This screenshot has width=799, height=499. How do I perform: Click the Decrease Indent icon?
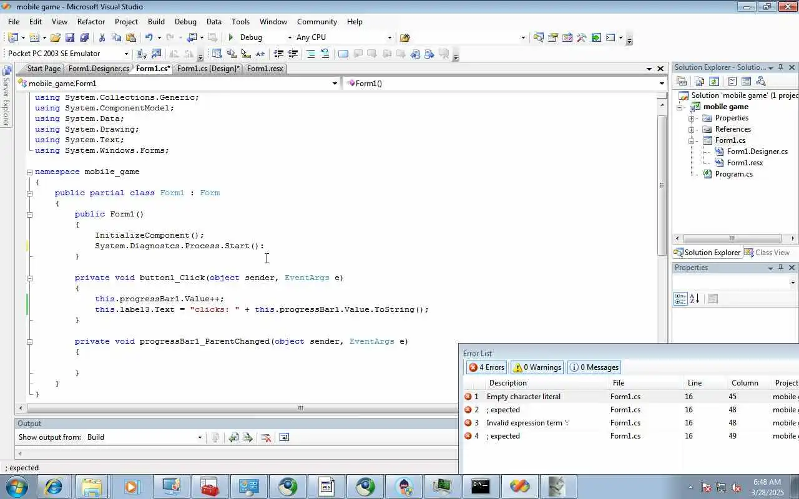tap(278, 54)
